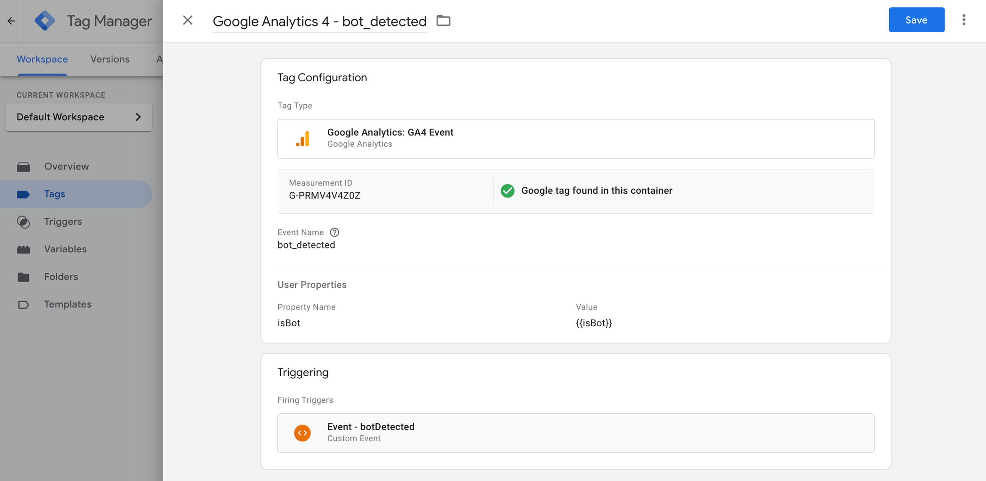Screen dimensions: 986x481
Task: Click Google tag found in this container
Action: [x=597, y=191]
